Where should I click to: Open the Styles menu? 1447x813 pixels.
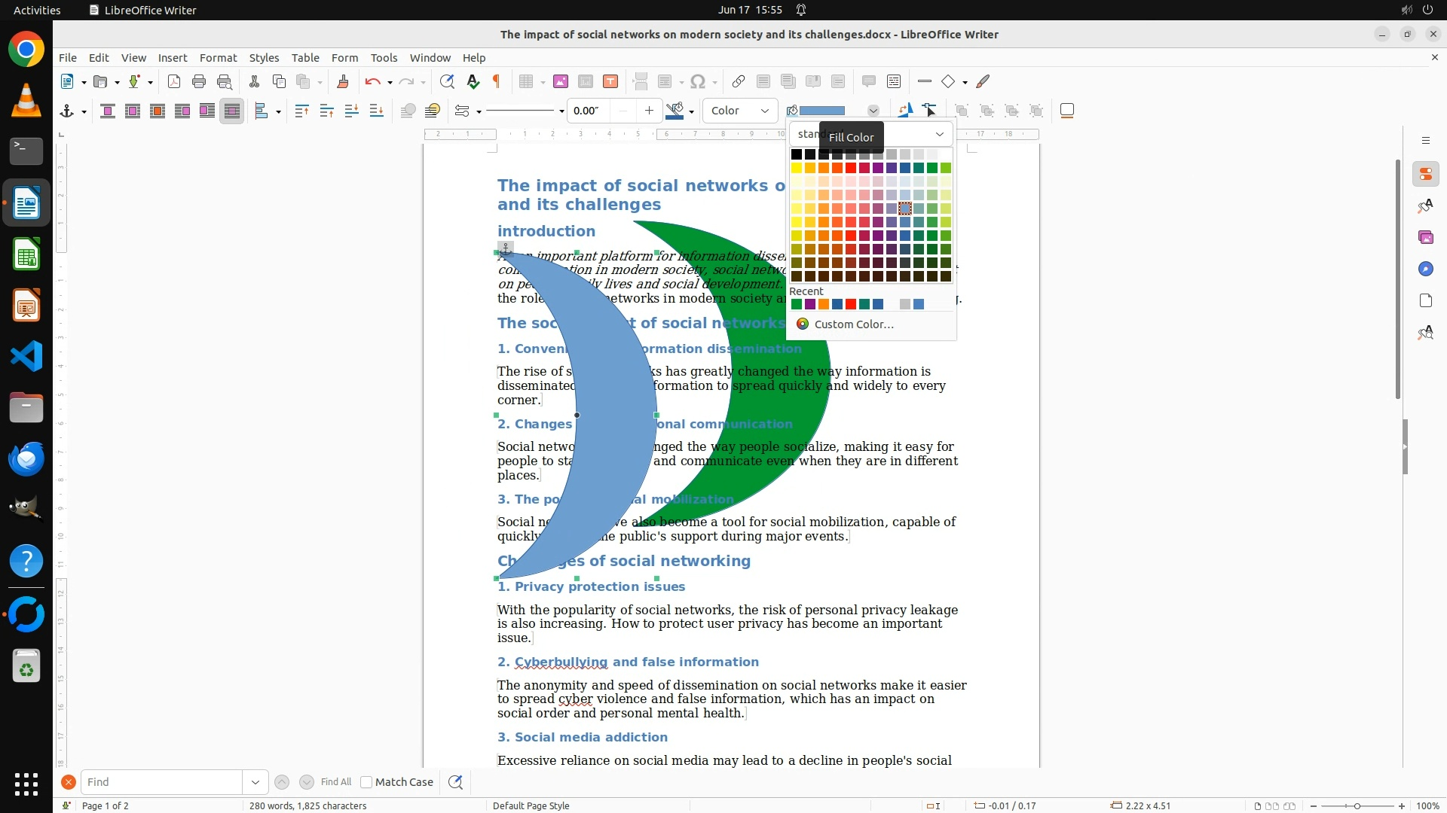tap(264, 57)
